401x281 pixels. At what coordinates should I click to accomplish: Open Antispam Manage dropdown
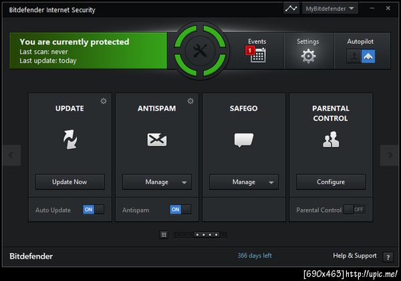coord(157,182)
